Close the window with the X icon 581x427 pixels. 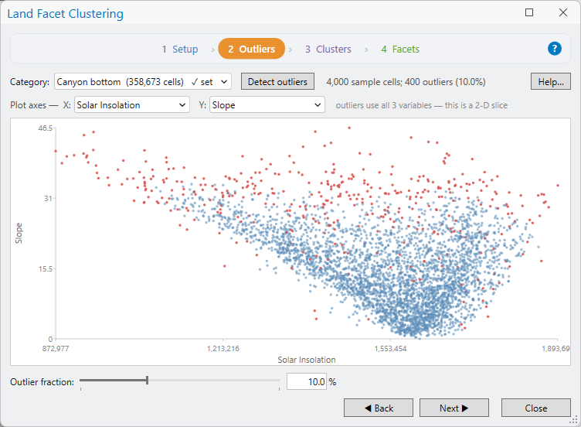pyautogui.click(x=562, y=12)
